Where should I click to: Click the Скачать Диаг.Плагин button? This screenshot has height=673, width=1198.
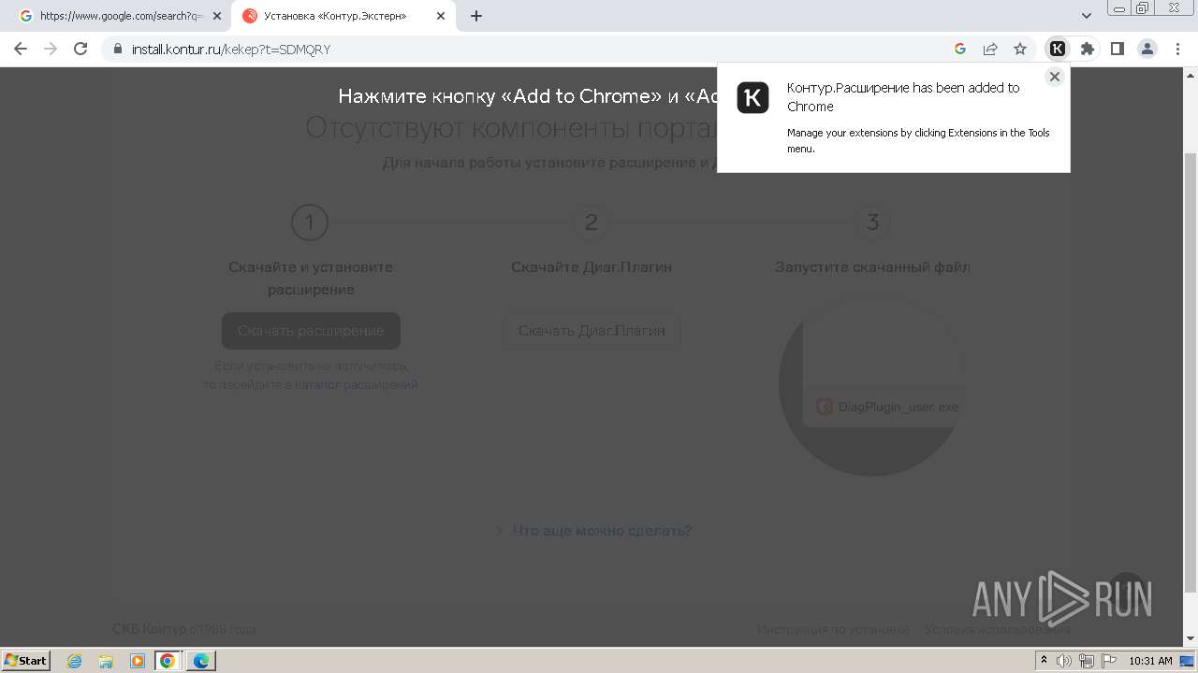[592, 331]
